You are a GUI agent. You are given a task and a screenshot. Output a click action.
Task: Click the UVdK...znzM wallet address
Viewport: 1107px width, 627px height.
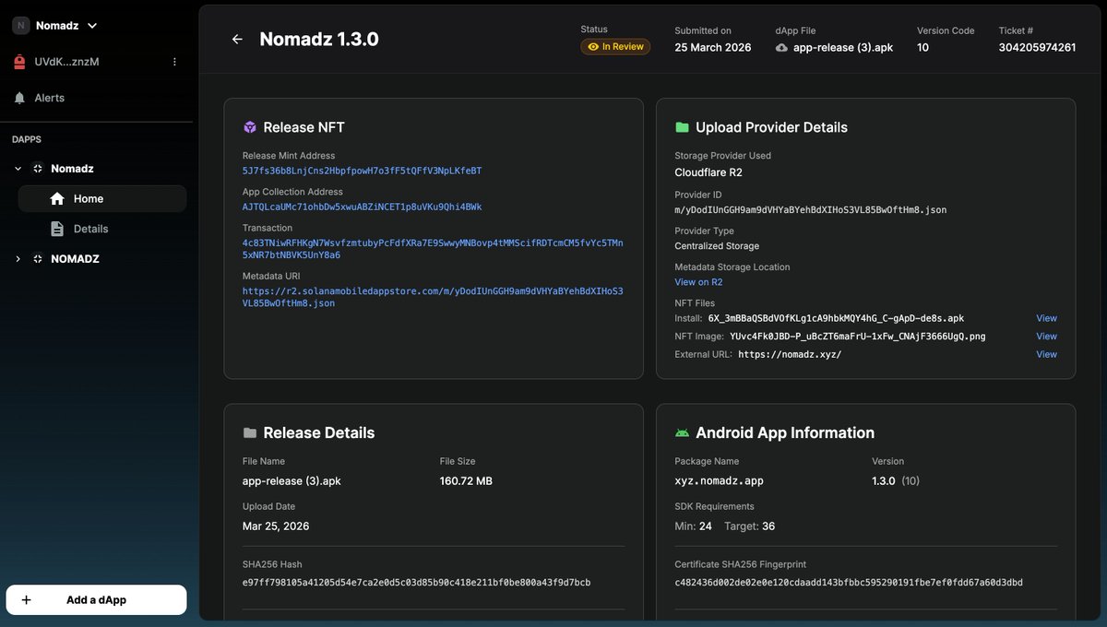point(66,62)
